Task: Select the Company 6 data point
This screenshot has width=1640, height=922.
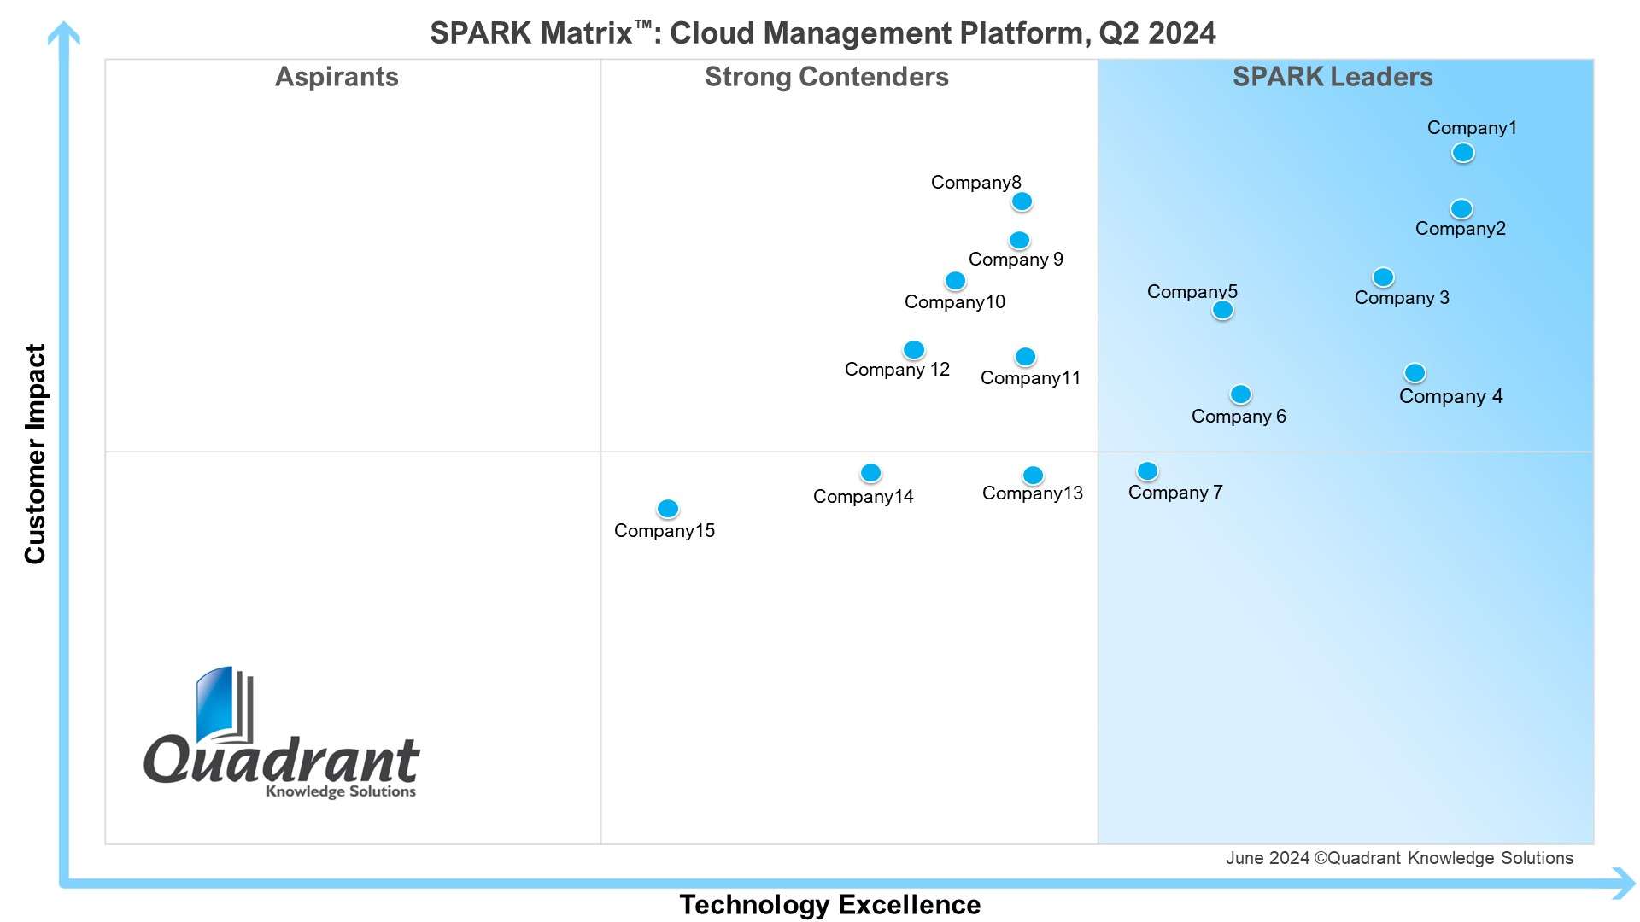Action: click(1240, 394)
